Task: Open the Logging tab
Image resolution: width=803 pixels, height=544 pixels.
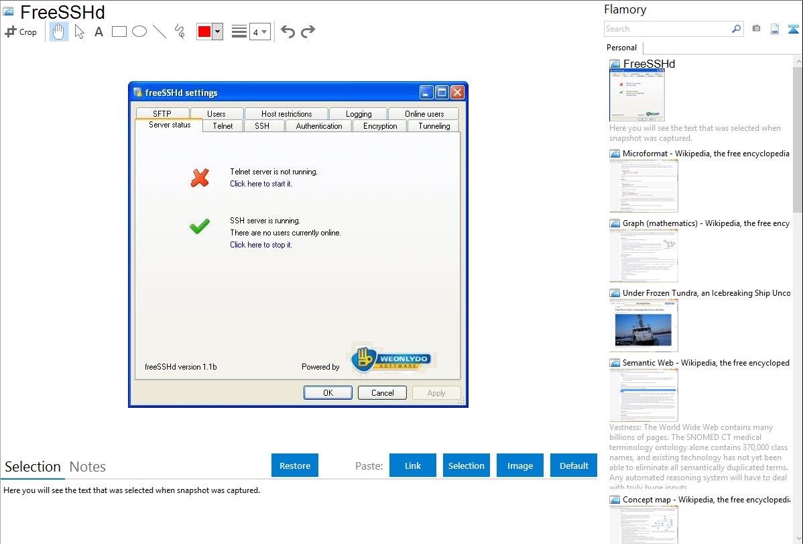Action: point(359,113)
